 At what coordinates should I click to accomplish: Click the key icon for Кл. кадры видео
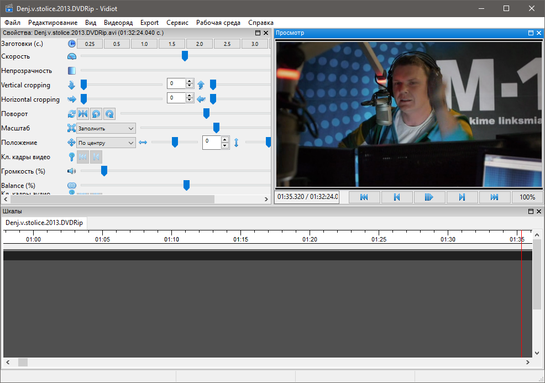72,157
